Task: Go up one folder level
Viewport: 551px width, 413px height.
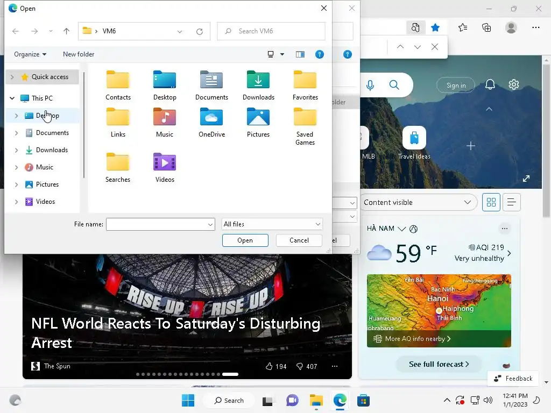Action: [66, 31]
